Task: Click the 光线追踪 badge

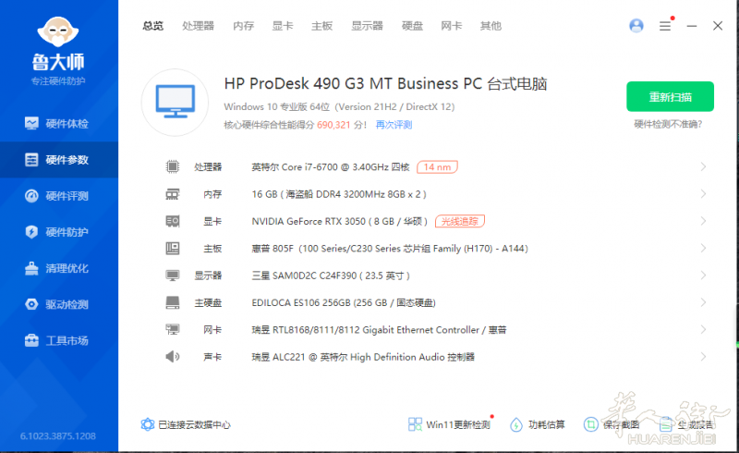Action: (x=459, y=221)
